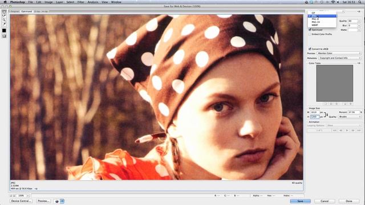The height and width of the screenshot is (205, 365).
Task: Open the Preview Monitor Color dropdown
Action: [339, 53]
